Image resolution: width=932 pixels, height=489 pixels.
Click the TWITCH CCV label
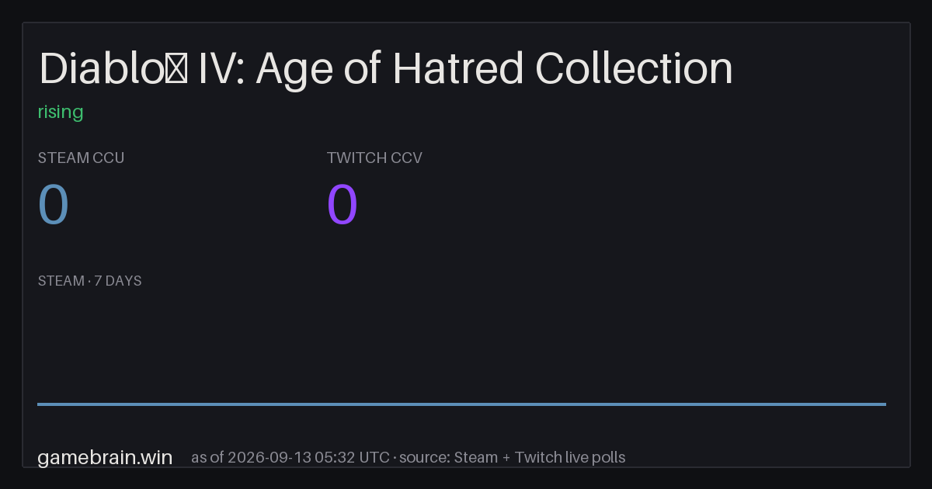tap(374, 158)
